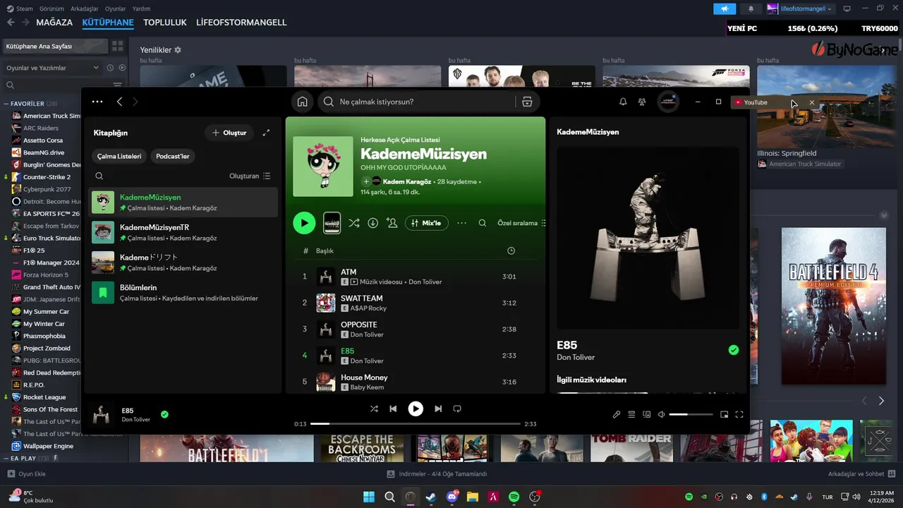Play the KademeMüzisyen playlist with green button
The width and height of the screenshot is (903, 508).
(304, 223)
